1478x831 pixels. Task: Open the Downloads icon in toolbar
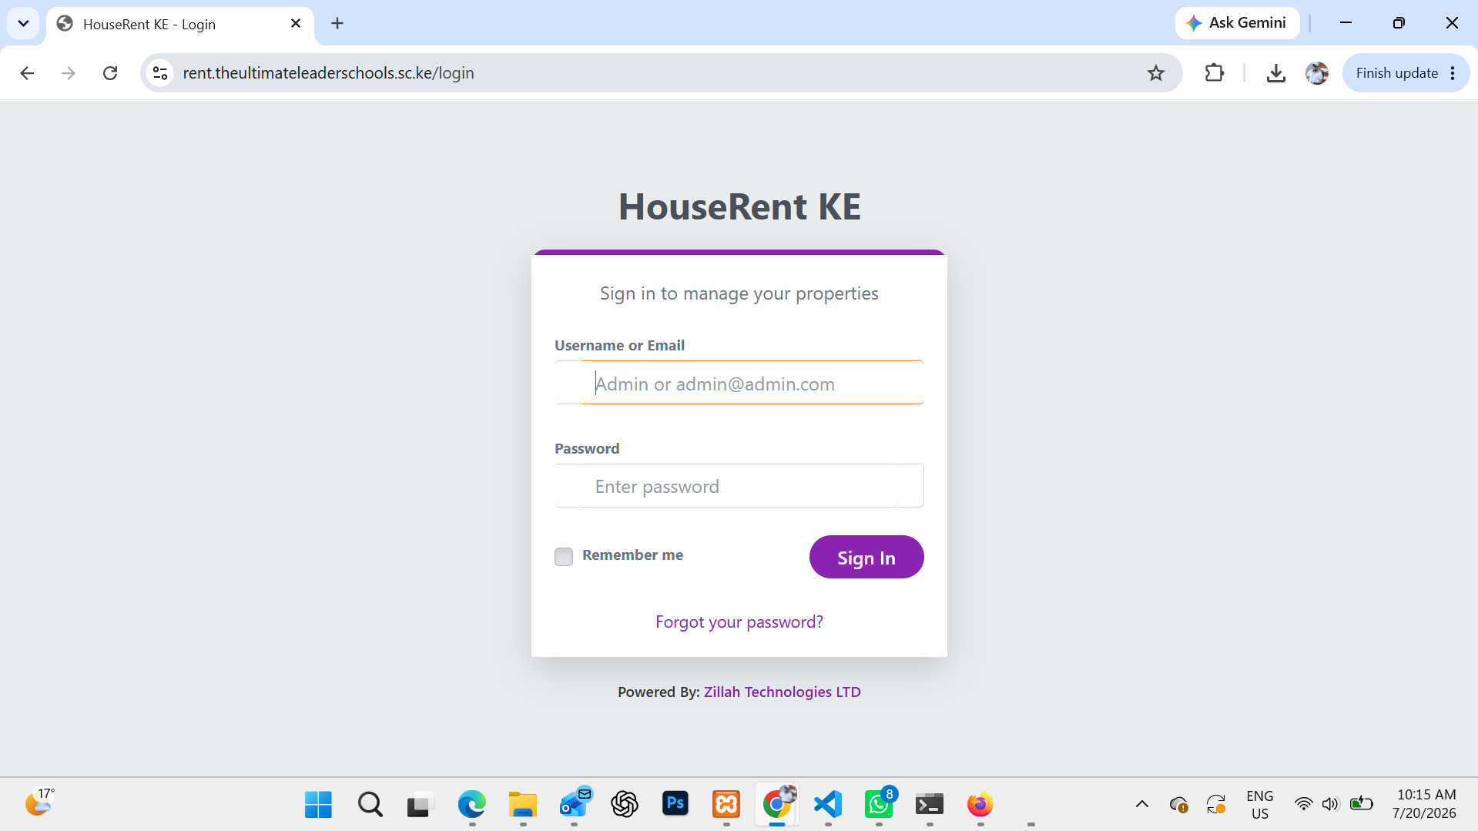1275,73
